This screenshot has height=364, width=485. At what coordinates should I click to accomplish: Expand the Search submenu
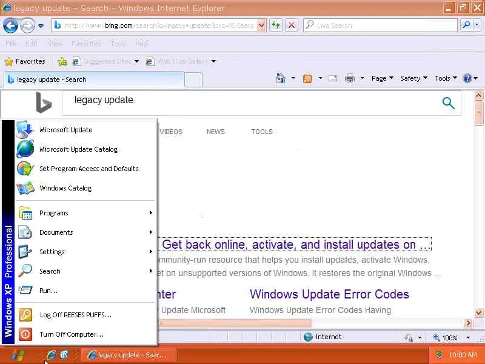coord(85,271)
